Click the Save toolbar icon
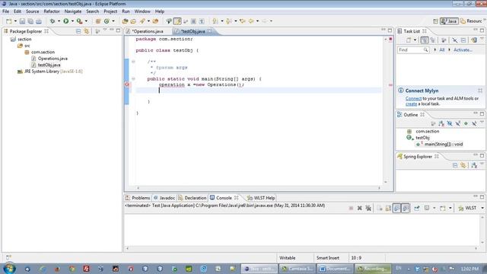This screenshot has width=487, height=274. 22,21
